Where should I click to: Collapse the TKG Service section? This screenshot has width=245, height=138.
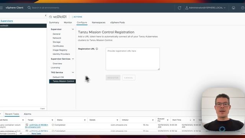73,72
